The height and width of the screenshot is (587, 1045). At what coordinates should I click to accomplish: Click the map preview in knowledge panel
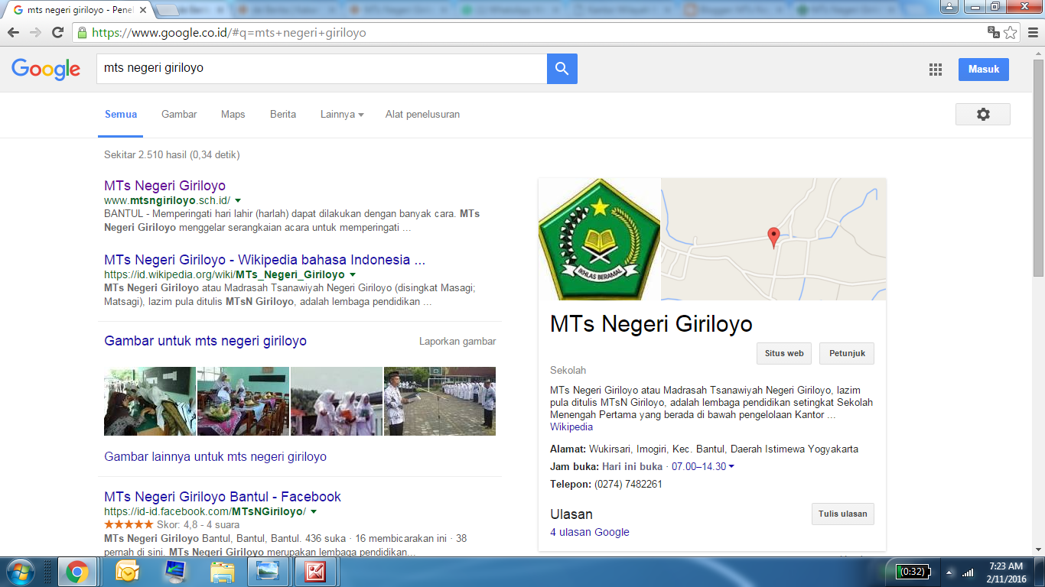(x=773, y=239)
